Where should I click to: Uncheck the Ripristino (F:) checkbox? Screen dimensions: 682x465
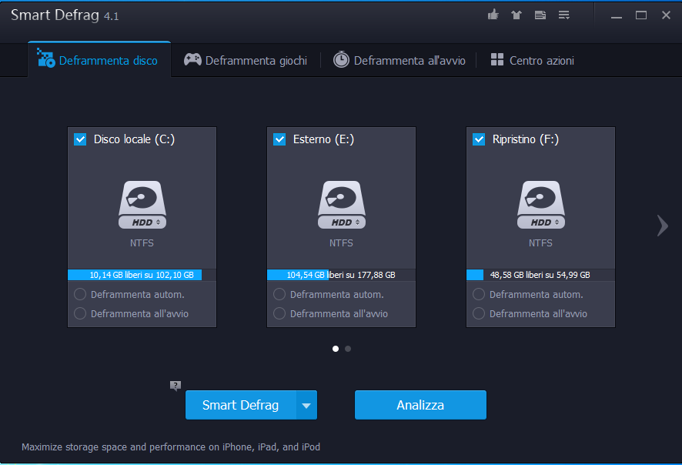tap(479, 139)
